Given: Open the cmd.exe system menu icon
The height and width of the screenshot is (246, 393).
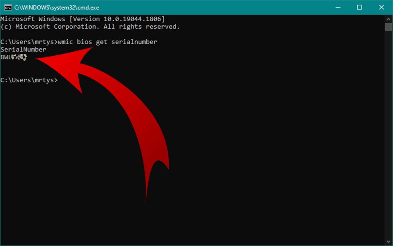Looking at the screenshot, I should (8, 7).
